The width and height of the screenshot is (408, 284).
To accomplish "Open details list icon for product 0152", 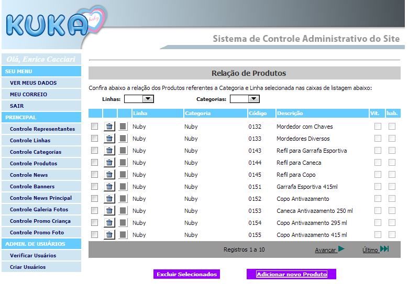I will 123,199.
